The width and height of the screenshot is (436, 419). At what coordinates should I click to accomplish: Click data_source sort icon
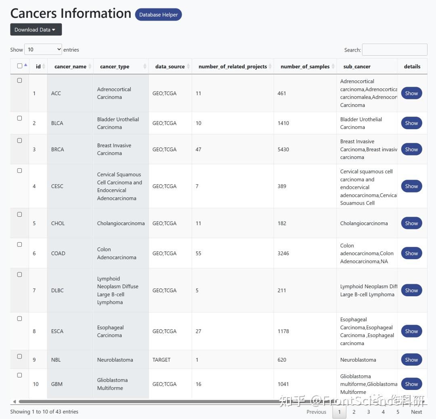(188, 67)
